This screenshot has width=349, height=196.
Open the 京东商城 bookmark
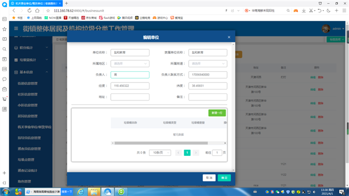pos(89,18)
